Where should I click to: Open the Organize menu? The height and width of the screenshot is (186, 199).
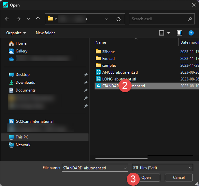16,33
